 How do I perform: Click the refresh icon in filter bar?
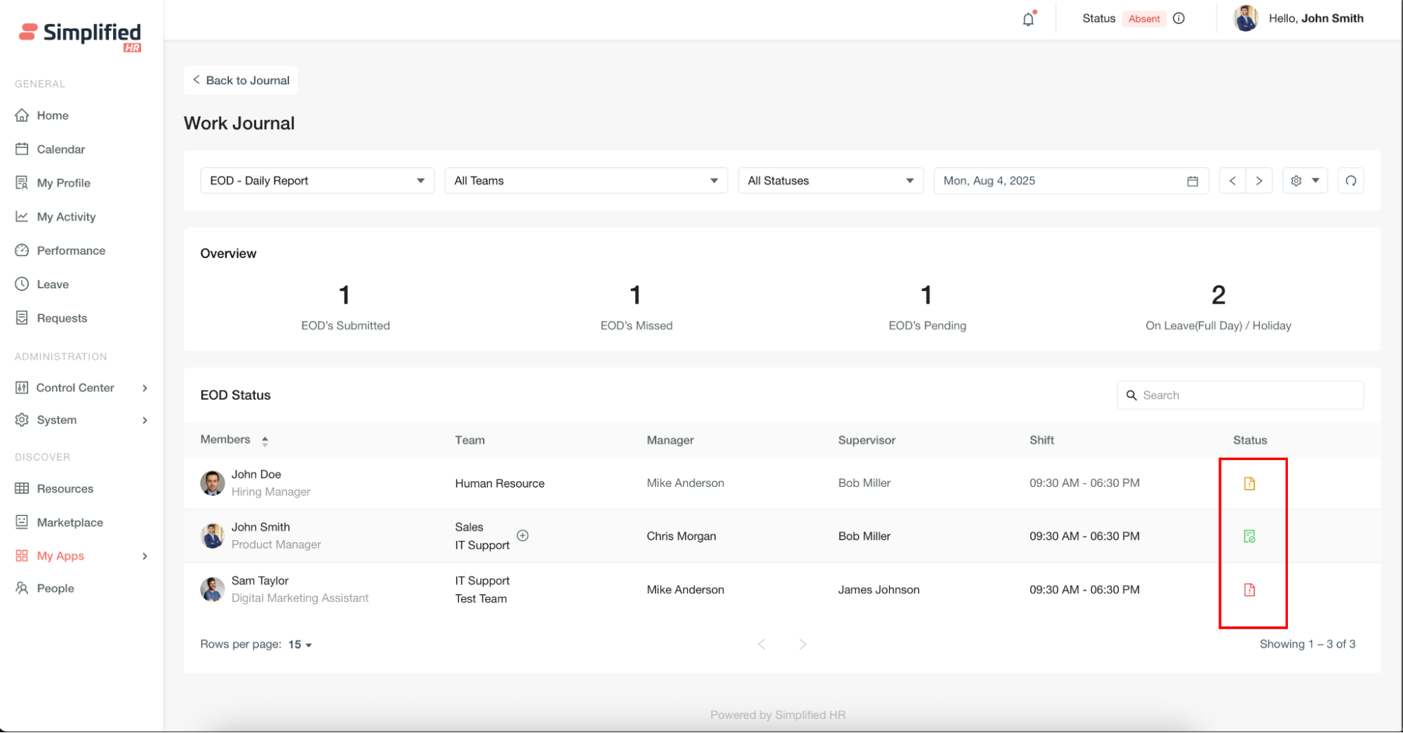(x=1350, y=181)
